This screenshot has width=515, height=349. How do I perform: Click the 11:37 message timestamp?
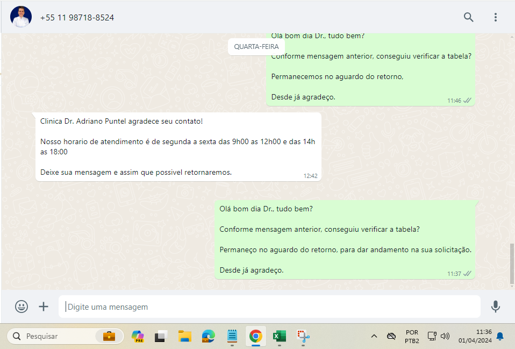point(454,274)
